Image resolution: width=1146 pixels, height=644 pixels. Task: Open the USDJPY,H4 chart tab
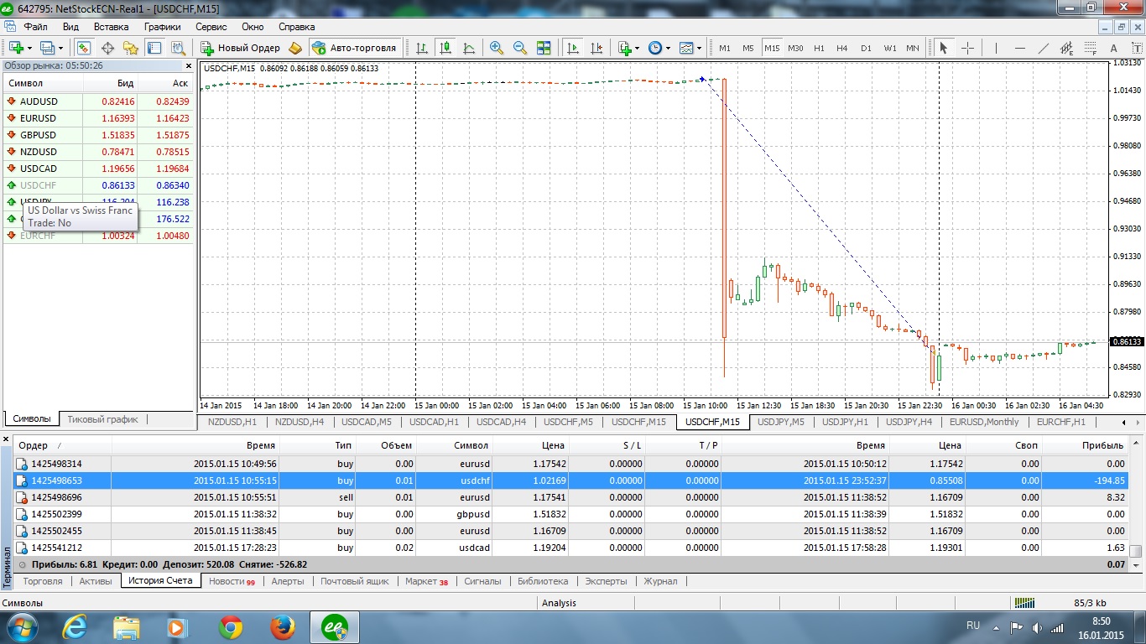click(x=909, y=422)
